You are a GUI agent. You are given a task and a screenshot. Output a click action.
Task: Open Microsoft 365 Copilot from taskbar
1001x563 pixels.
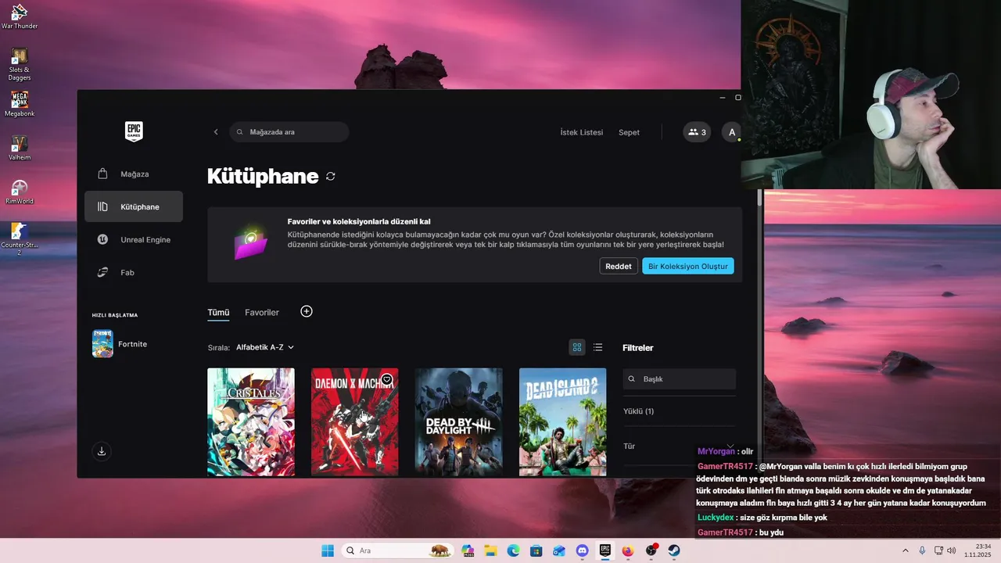click(x=468, y=550)
